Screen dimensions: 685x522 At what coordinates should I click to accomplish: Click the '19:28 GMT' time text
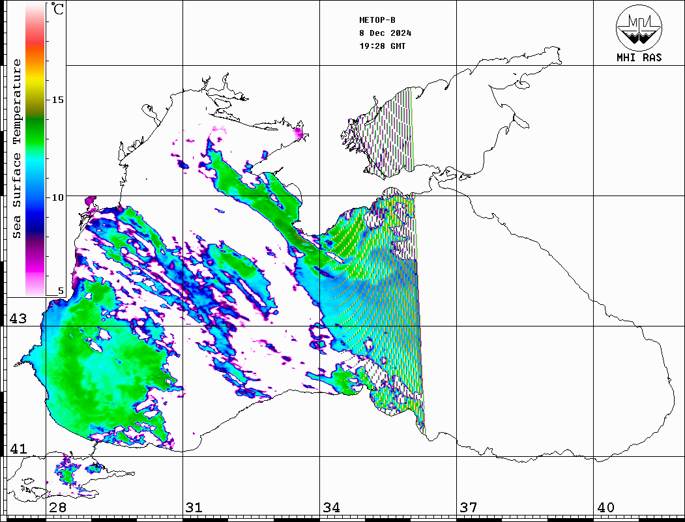pyautogui.click(x=382, y=46)
